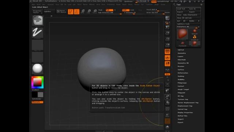Select the Move tool in top shelf
Screen dimensions: 234x132
tap(83, 11)
